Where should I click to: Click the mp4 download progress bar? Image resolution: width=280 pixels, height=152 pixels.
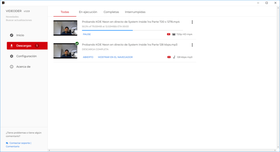(x=132, y=30)
